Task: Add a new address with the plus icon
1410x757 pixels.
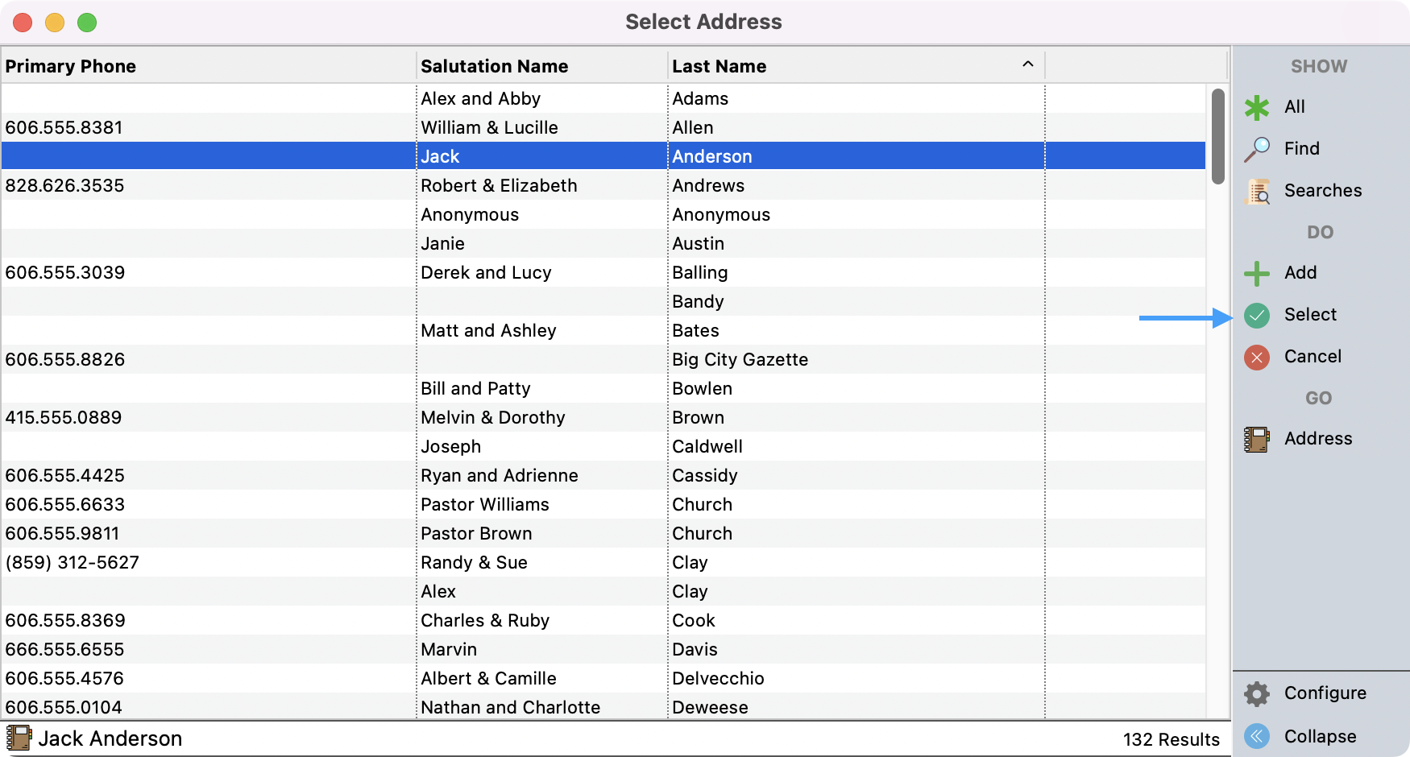Action: 1257,273
